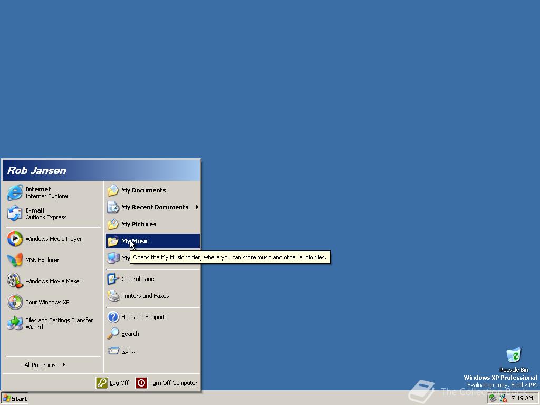Click the Outlook Express subtitle text
This screenshot has width=540, height=405.
pyautogui.click(x=46, y=217)
